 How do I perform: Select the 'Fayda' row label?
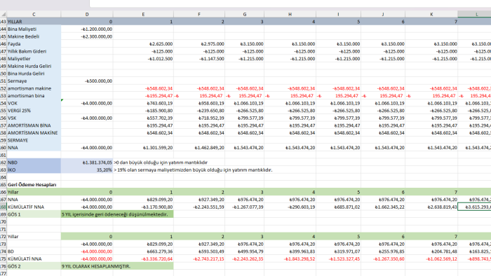pyautogui.click(x=34, y=44)
